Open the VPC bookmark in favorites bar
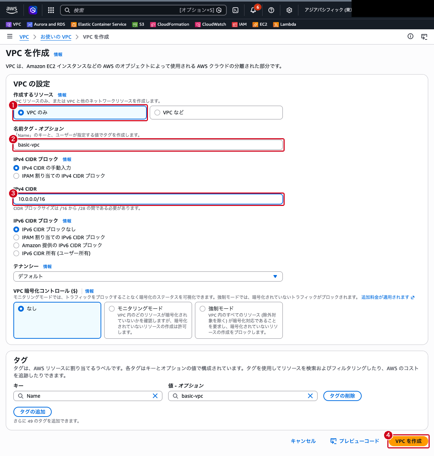The width and height of the screenshot is (434, 456). [13, 24]
